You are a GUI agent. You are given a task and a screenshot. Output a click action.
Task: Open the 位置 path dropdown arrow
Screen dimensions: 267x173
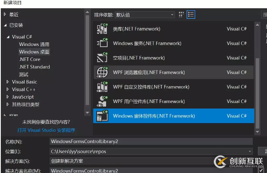pyautogui.click(x=250, y=151)
